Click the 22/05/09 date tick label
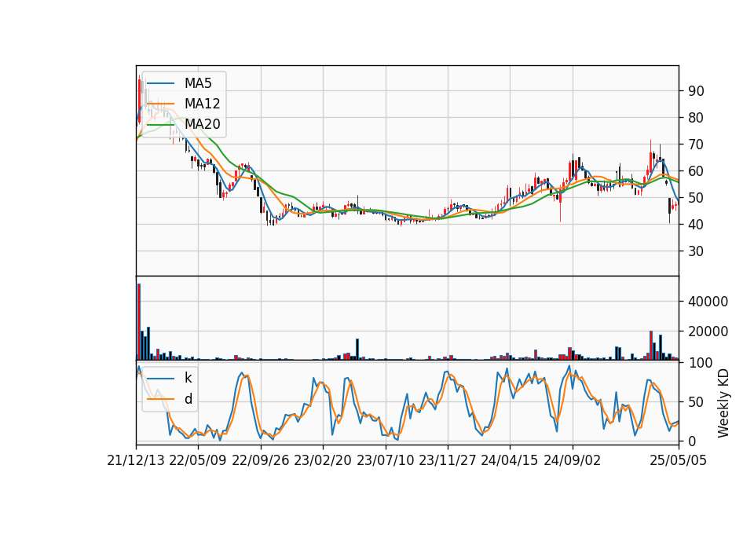 tap(198, 460)
